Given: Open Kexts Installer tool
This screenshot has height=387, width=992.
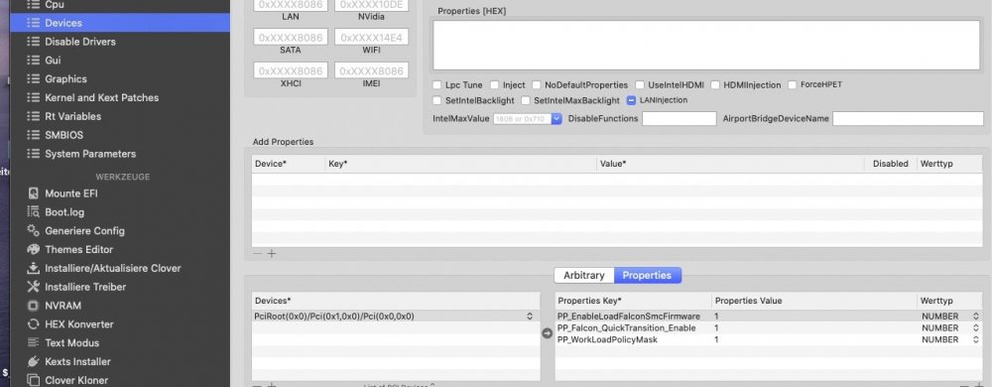Looking at the screenshot, I should pyautogui.click(x=77, y=362).
